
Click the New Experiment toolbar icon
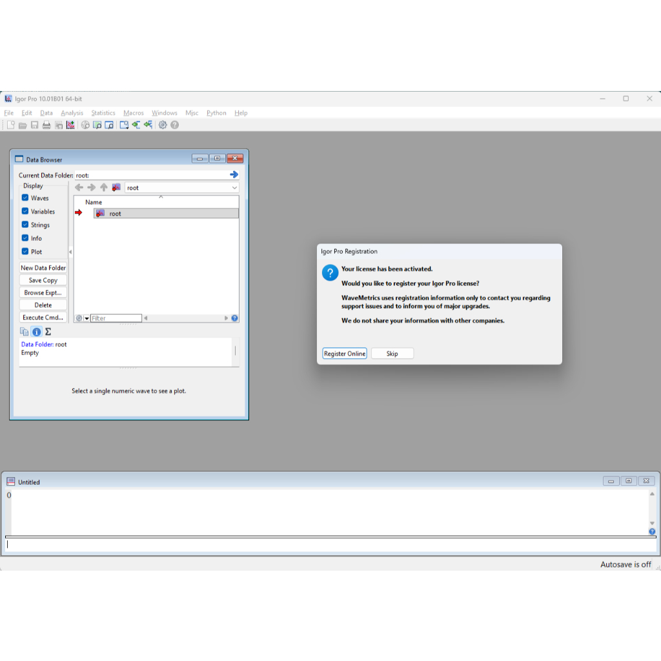11,125
